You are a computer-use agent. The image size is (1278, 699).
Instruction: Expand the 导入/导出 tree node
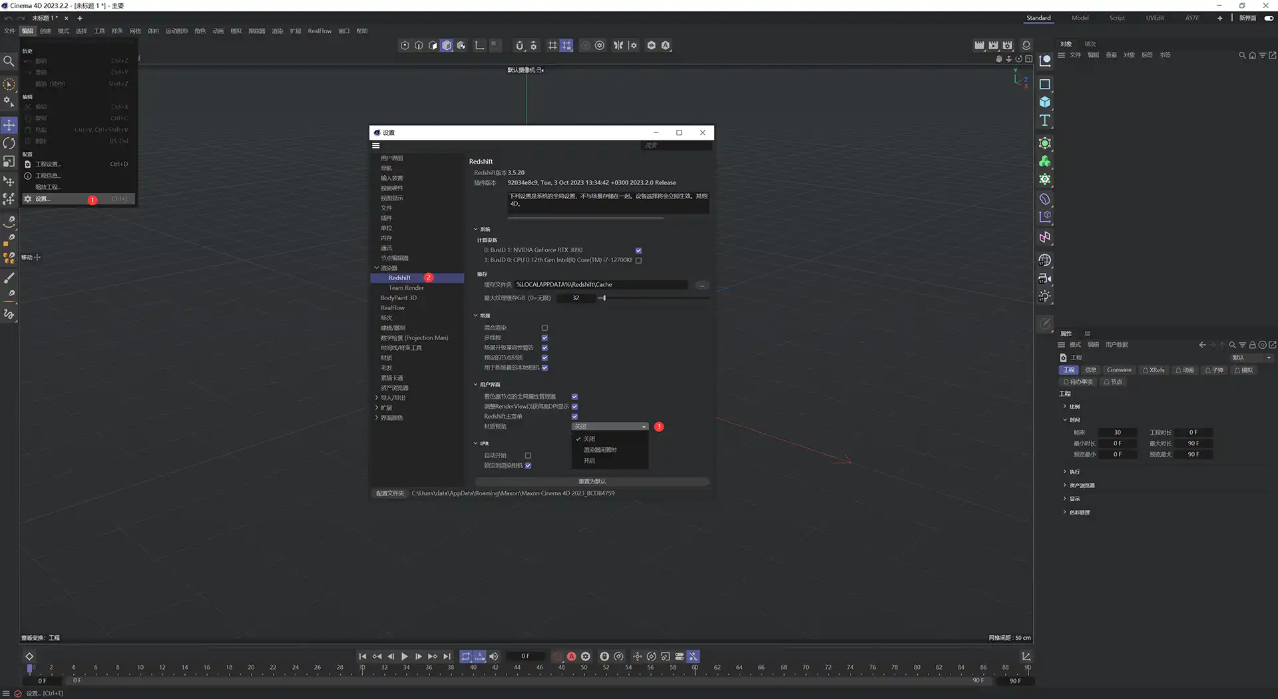pyautogui.click(x=377, y=397)
